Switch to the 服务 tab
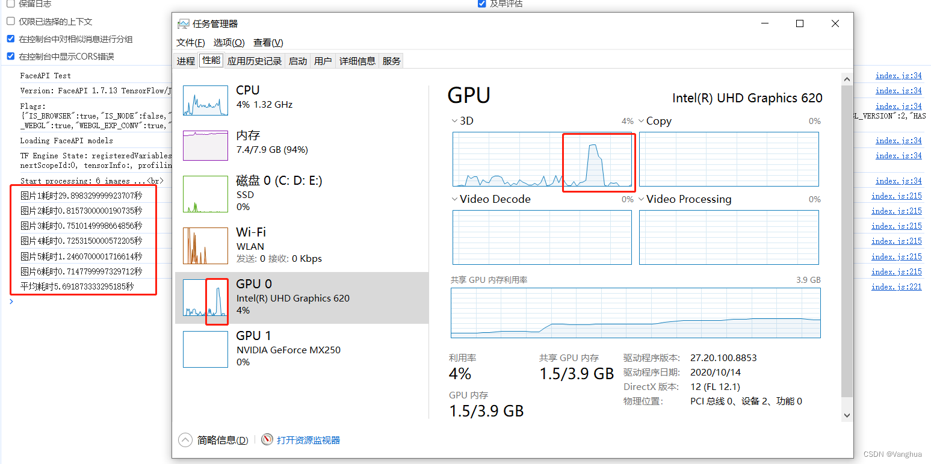The height and width of the screenshot is (464, 931). tap(391, 61)
